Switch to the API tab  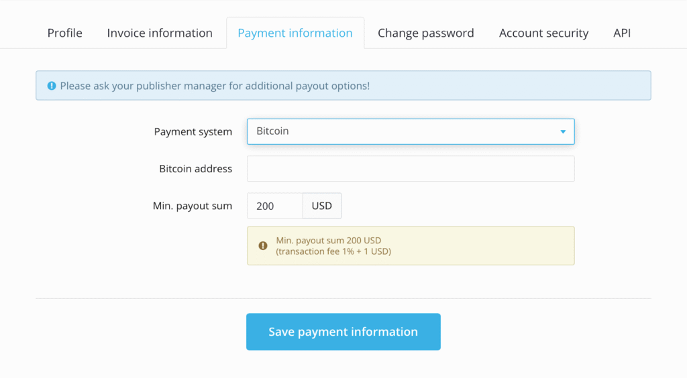click(x=622, y=33)
